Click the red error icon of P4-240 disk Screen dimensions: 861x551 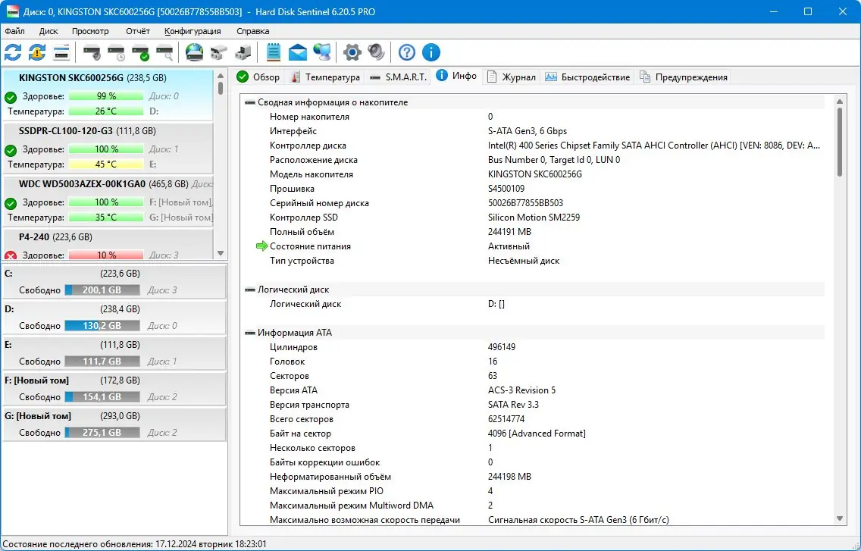pyautogui.click(x=11, y=255)
